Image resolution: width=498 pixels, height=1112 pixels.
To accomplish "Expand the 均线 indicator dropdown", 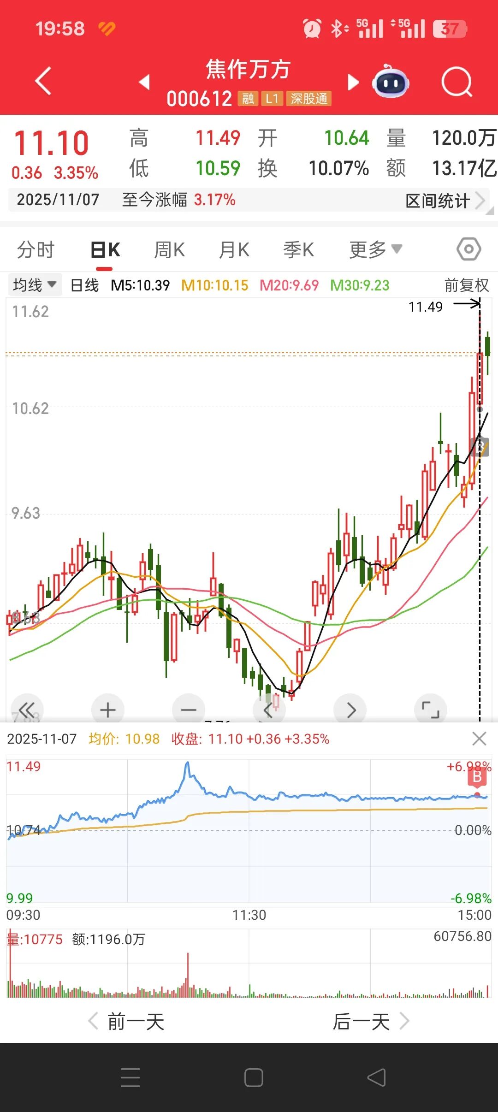I will point(35,285).
